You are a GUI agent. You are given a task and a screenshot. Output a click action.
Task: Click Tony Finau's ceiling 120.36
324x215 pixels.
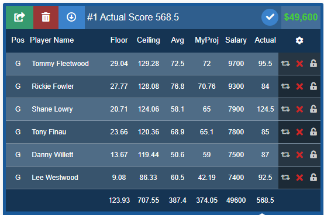point(149,132)
